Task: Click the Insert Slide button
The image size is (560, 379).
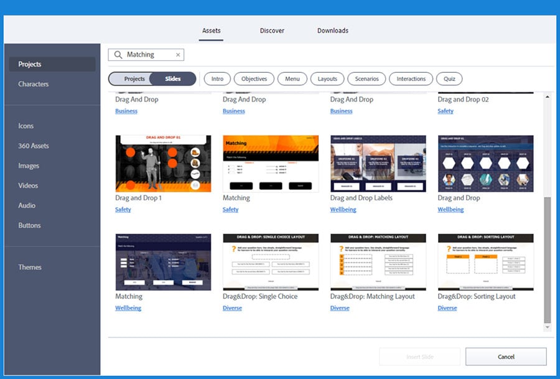Action: click(x=419, y=357)
